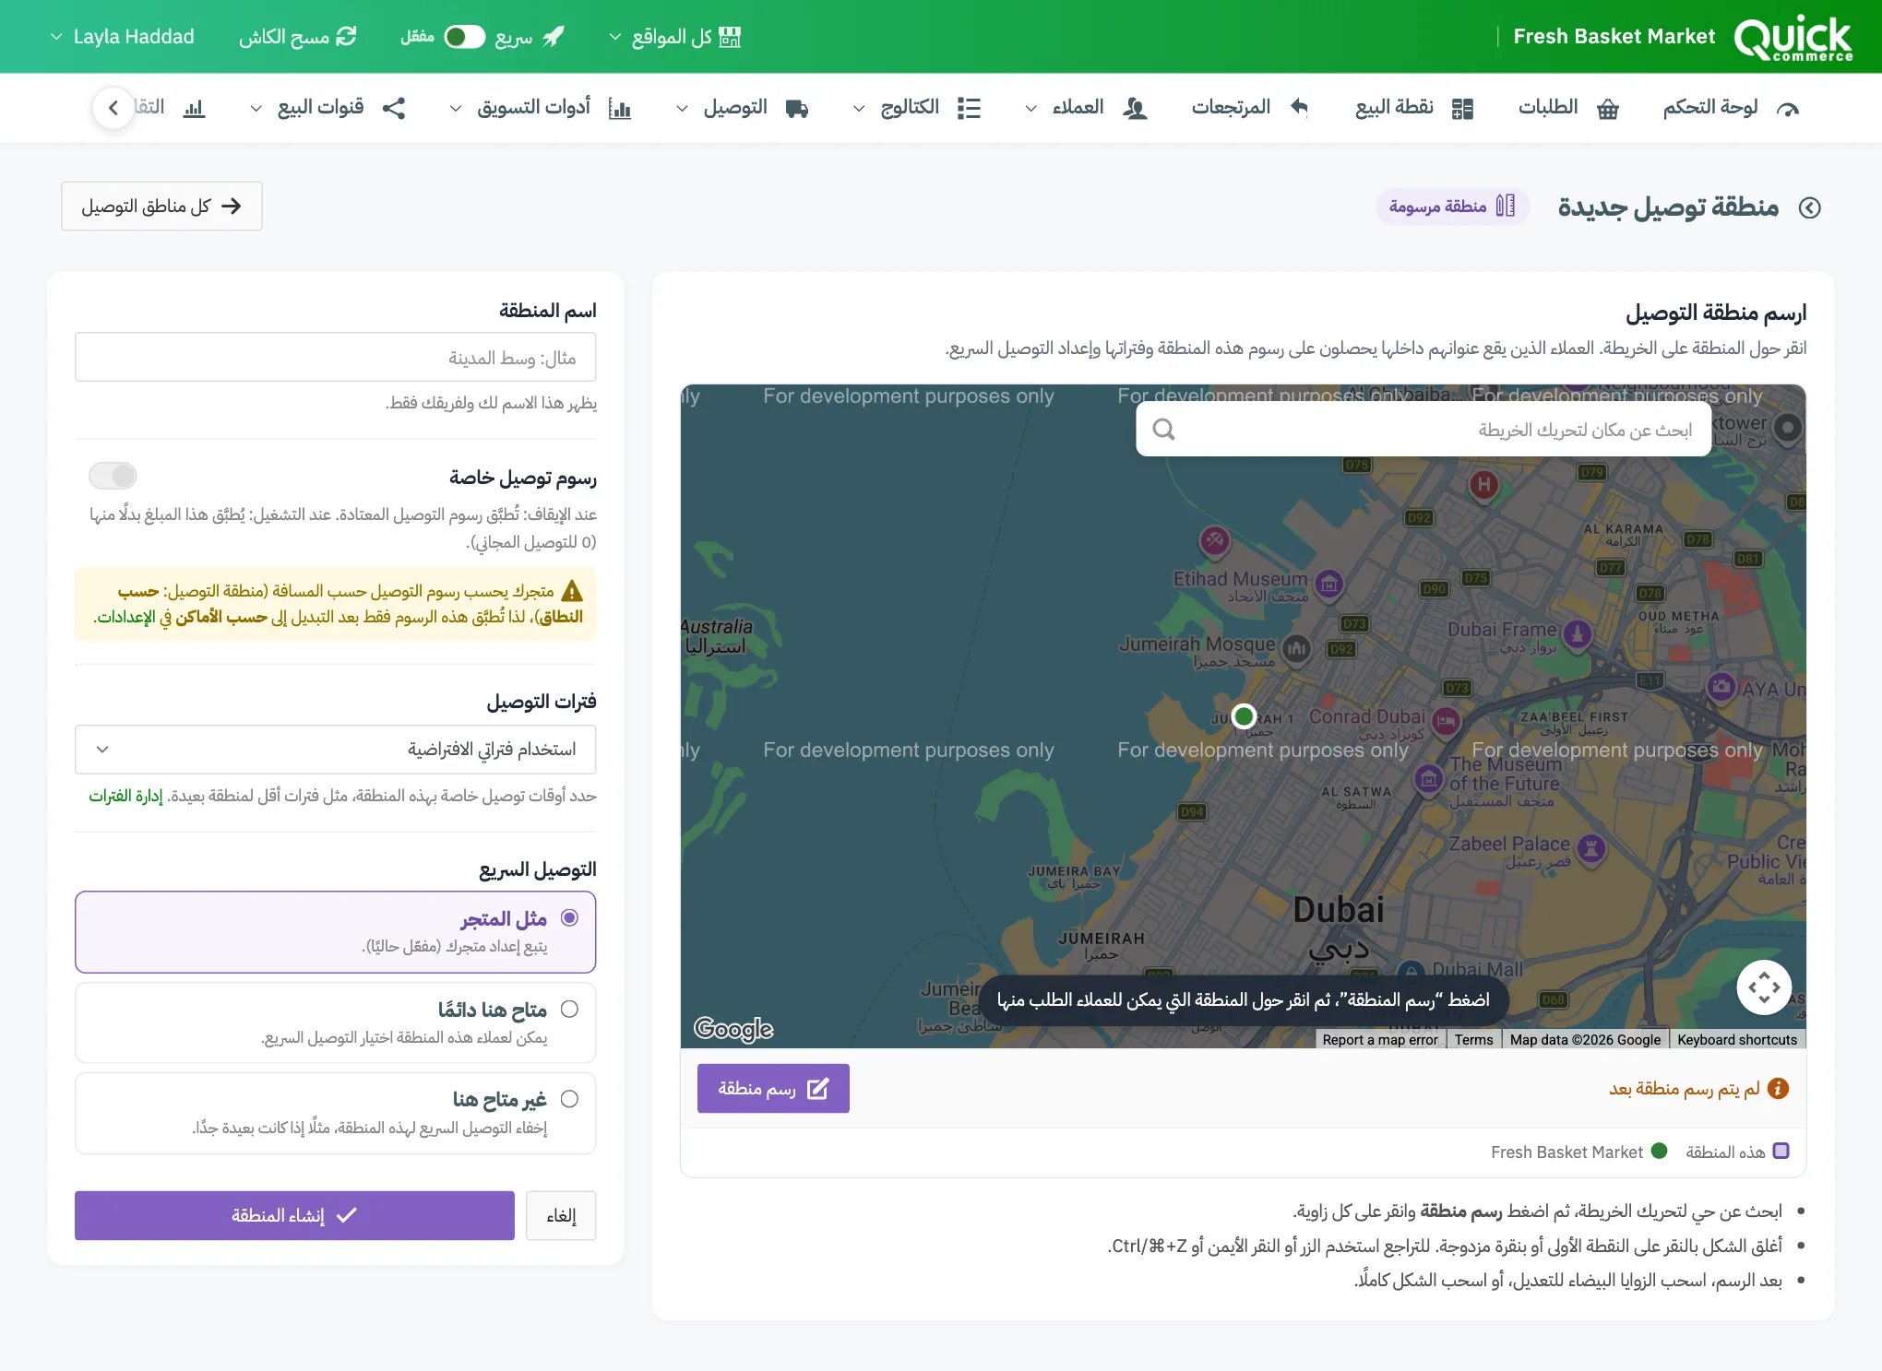The height and width of the screenshot is (1371, 1882).
Task: Click the zone name input field
Action: pyautogui.click(x=336, y=357)
